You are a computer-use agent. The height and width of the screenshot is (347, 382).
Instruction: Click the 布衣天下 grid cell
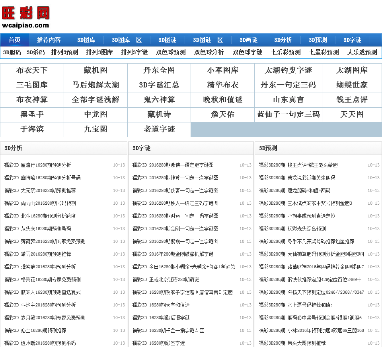[x=32, y=71]
